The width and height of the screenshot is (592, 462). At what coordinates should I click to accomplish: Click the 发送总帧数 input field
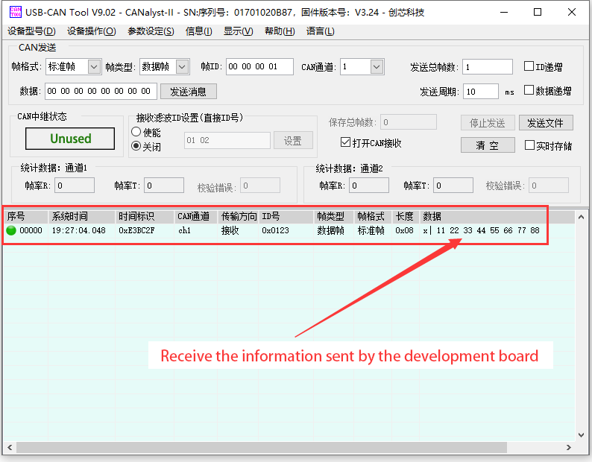click(487, 67)
